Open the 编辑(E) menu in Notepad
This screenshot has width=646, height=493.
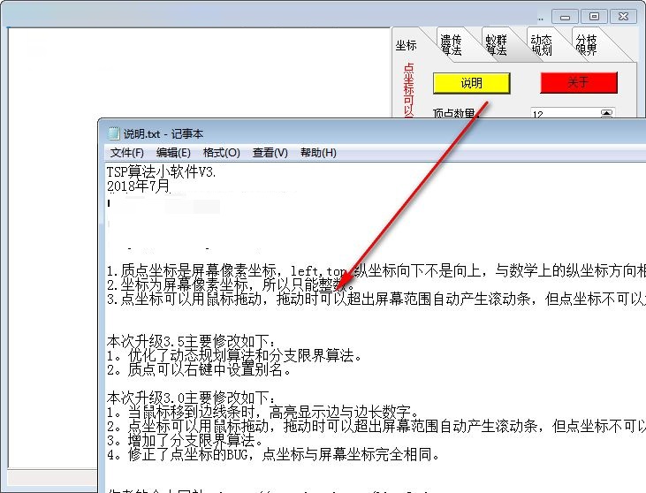pyautogui.click(x=173, y=153)
